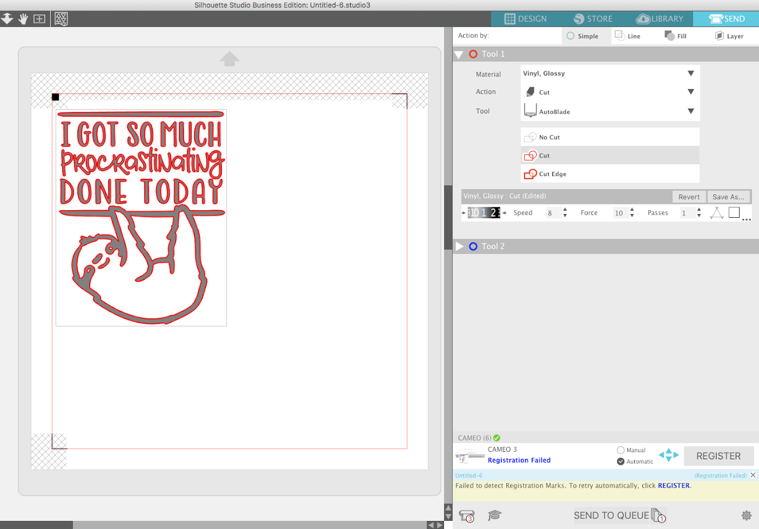Click the CAMEO green connected checkmark

pyautogui.click(x=497, y=438)
